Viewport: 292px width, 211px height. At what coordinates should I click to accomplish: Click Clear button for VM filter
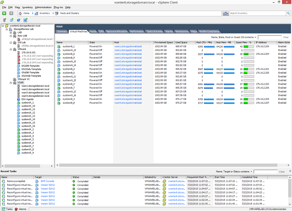(x=286, y=37)
